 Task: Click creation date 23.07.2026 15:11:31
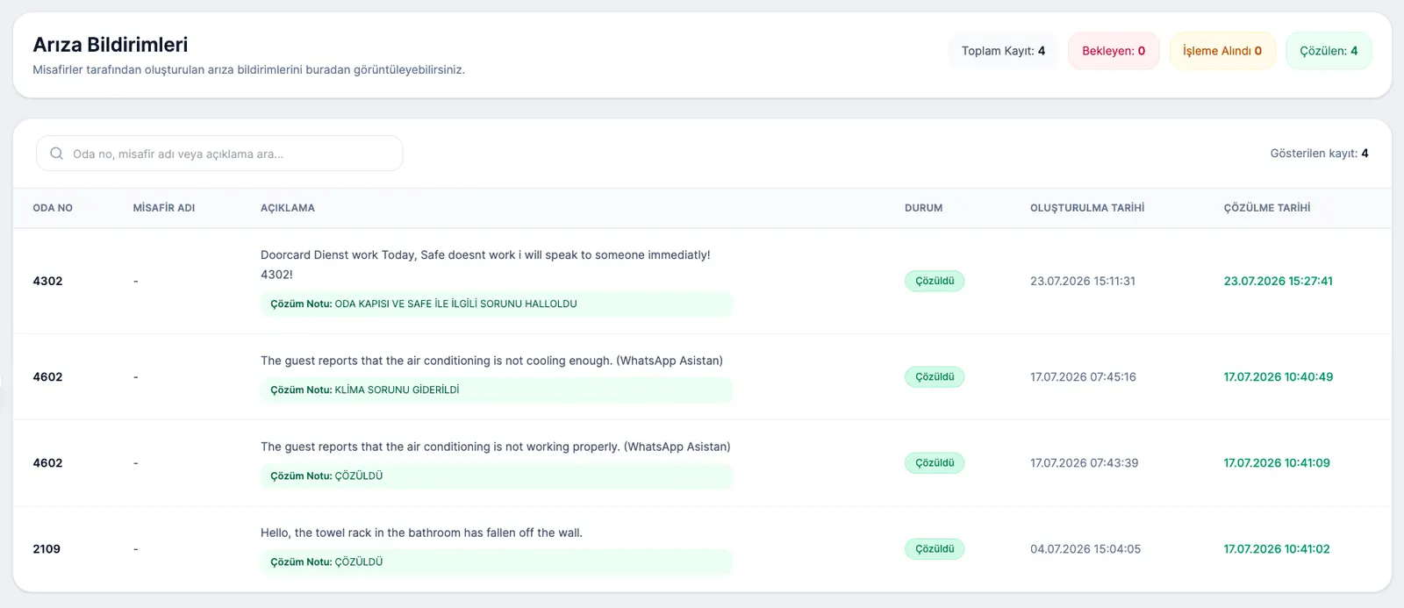coord(1083,281)
